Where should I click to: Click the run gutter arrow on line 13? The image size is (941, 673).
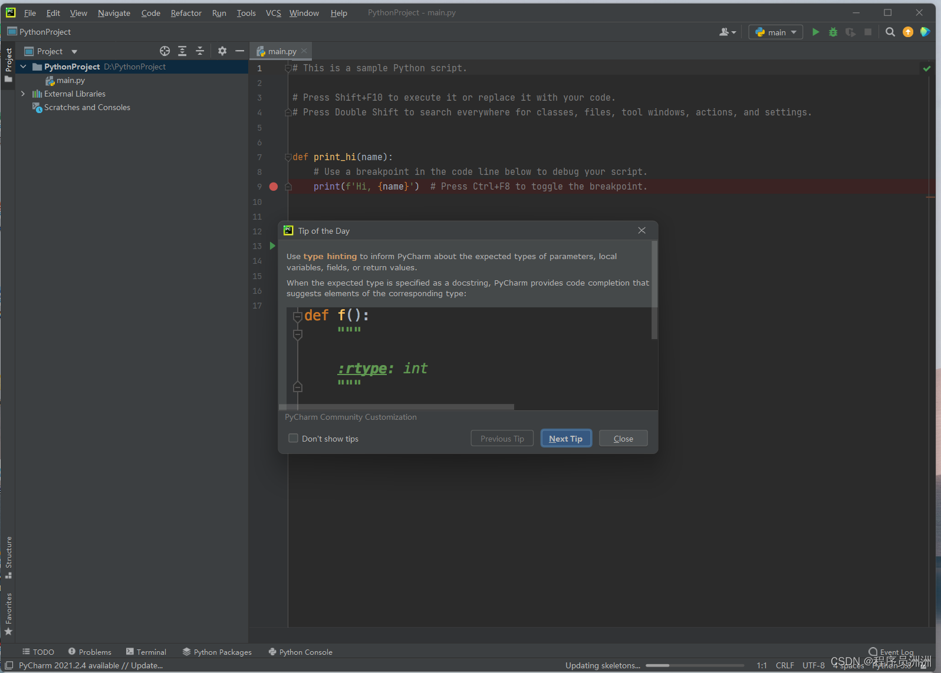pos(272,246)
